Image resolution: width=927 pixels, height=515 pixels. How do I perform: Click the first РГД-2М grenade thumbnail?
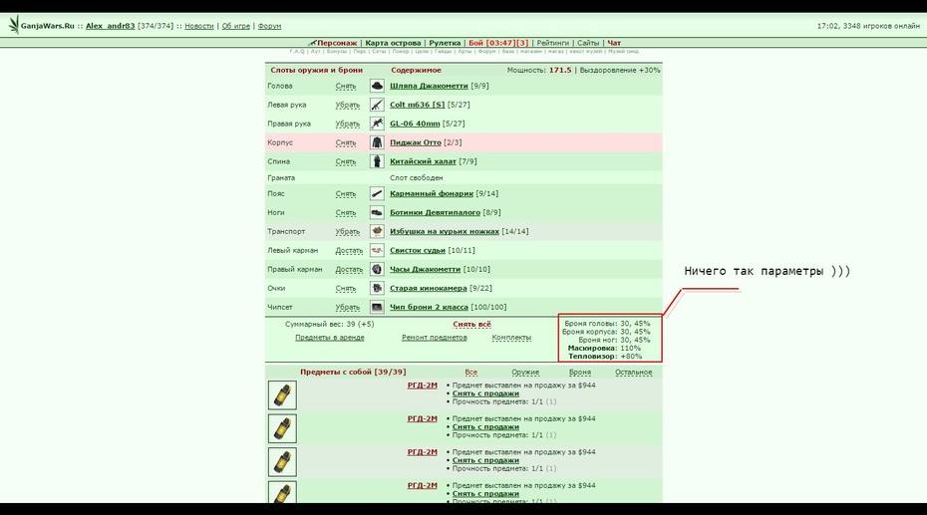[x=283, y=395]
